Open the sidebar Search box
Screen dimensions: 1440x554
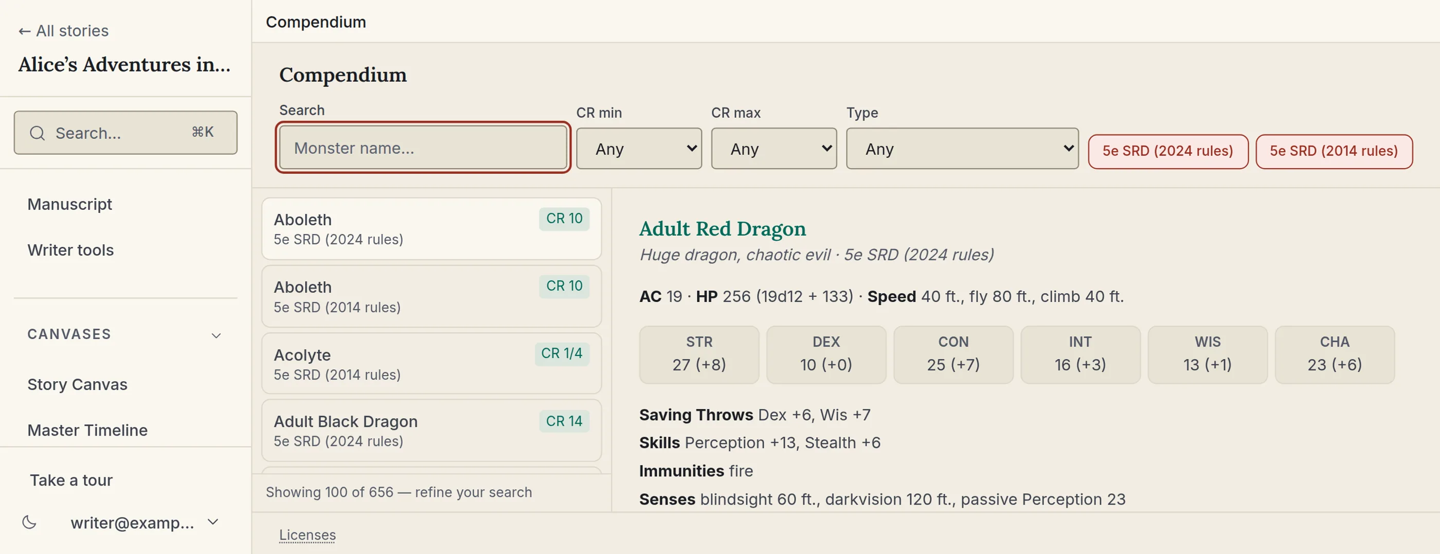[126, 133]
